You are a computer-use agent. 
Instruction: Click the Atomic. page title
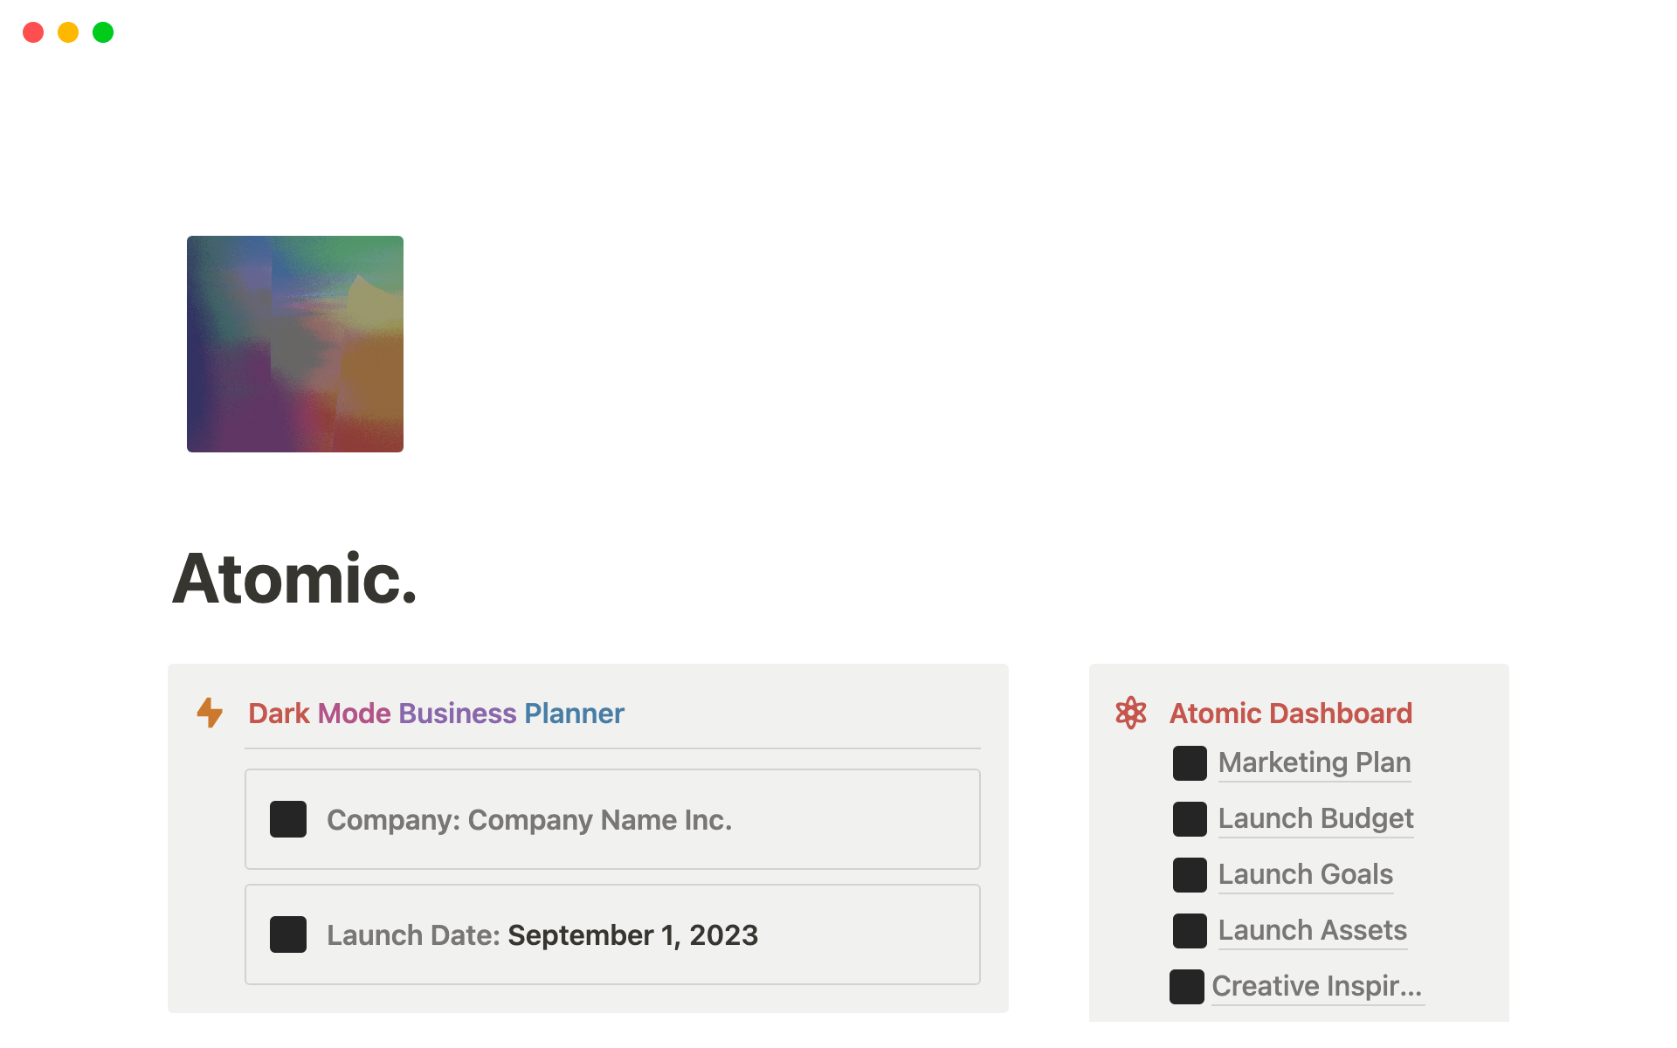(295, 578)
